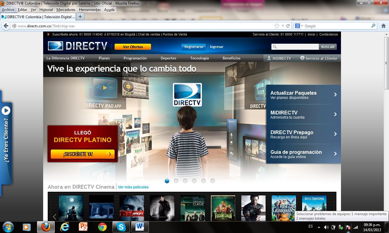
Task: Open the Ver más películas link
Action: coord(133,187)
